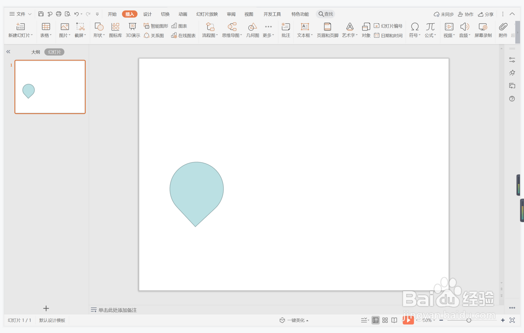Expand the 一键美化 beautify menu
The height and width of the screenshot is (333, 524).
coord(294,320)
